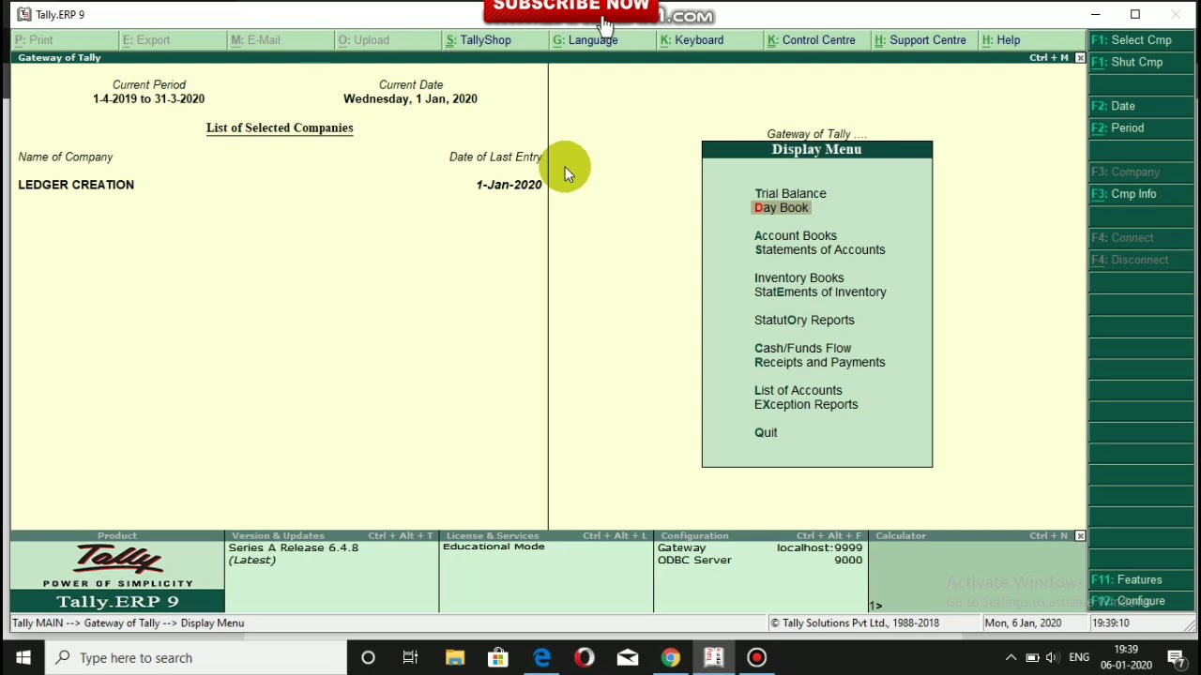Click F1 Shut Cmp button
The height and width of the screenshot is (675, 1201).
pos(1141,62)
